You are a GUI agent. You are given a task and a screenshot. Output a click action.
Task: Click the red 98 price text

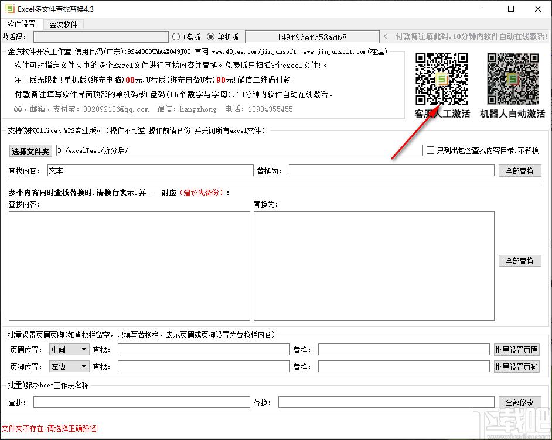pos(221,80)
